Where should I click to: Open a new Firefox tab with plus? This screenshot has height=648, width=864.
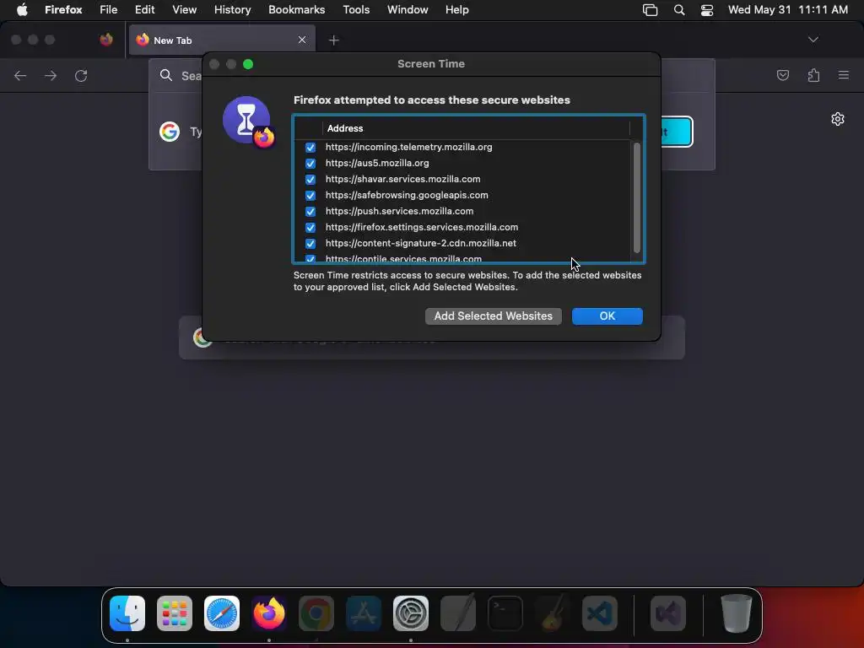pos(334,40)
